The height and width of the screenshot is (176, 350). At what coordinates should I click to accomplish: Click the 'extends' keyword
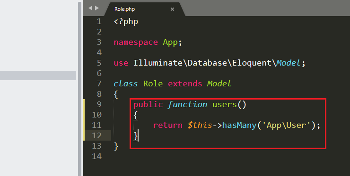pos(185,84)
